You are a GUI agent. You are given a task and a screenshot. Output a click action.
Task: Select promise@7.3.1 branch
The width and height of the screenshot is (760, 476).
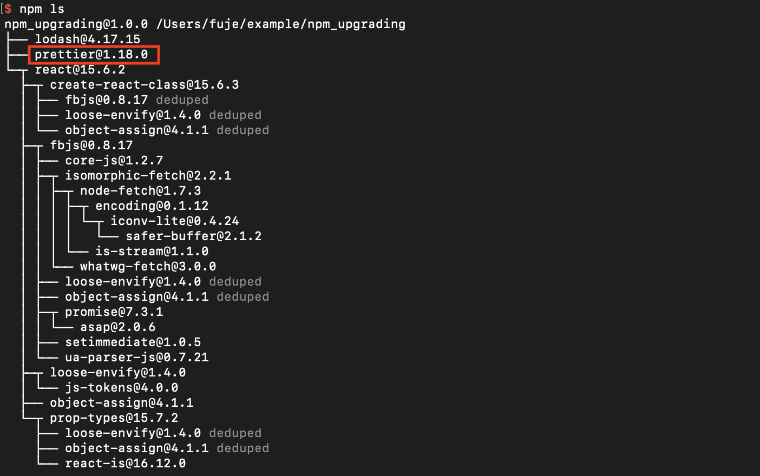click(x=114, y=312)
